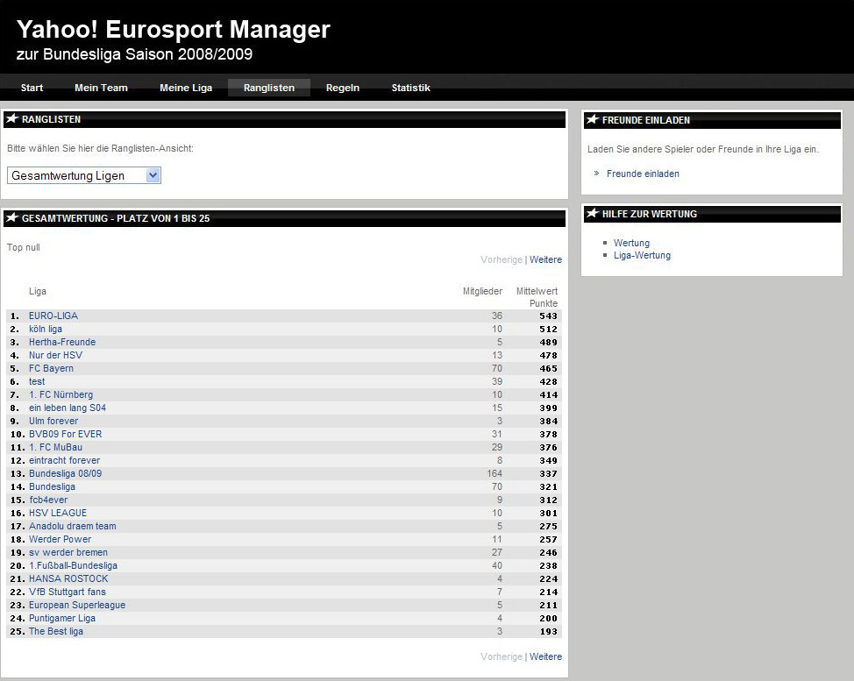Open the BVB09 For EVER league

[x=66, y=434]
